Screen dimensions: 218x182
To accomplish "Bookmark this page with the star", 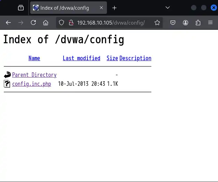I will pyautogui.click(x=157, y=22).
